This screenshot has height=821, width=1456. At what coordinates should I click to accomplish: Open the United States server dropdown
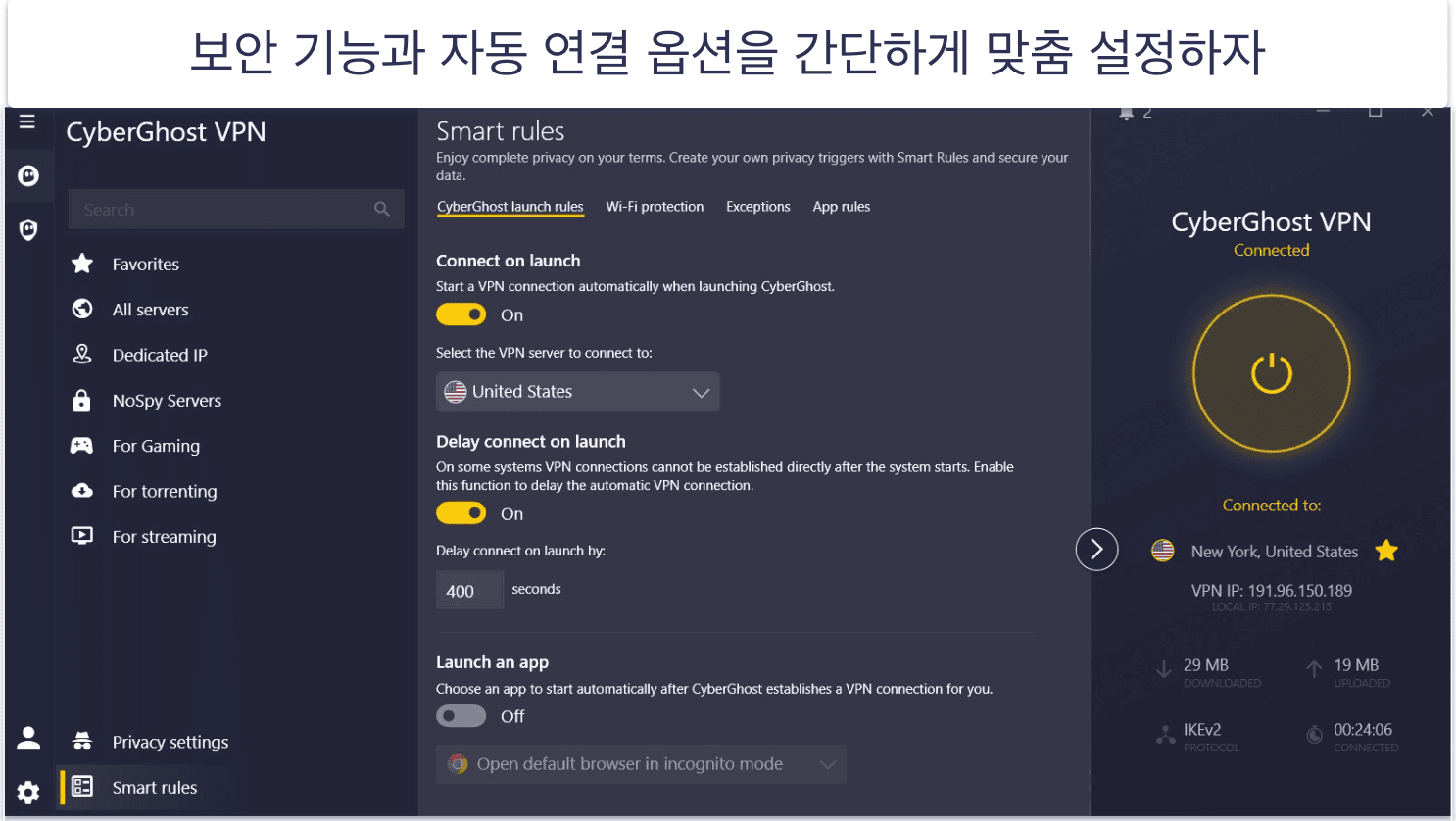point(578,391)
